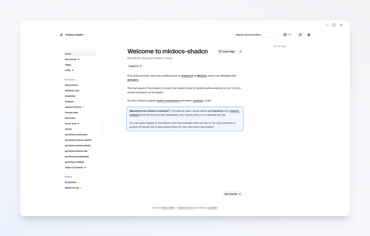This screenshot has height=236, width=370.
Task: Go to next page arrow button beside Copy Page
Action: pyautogui.click(x=240, y=51)
